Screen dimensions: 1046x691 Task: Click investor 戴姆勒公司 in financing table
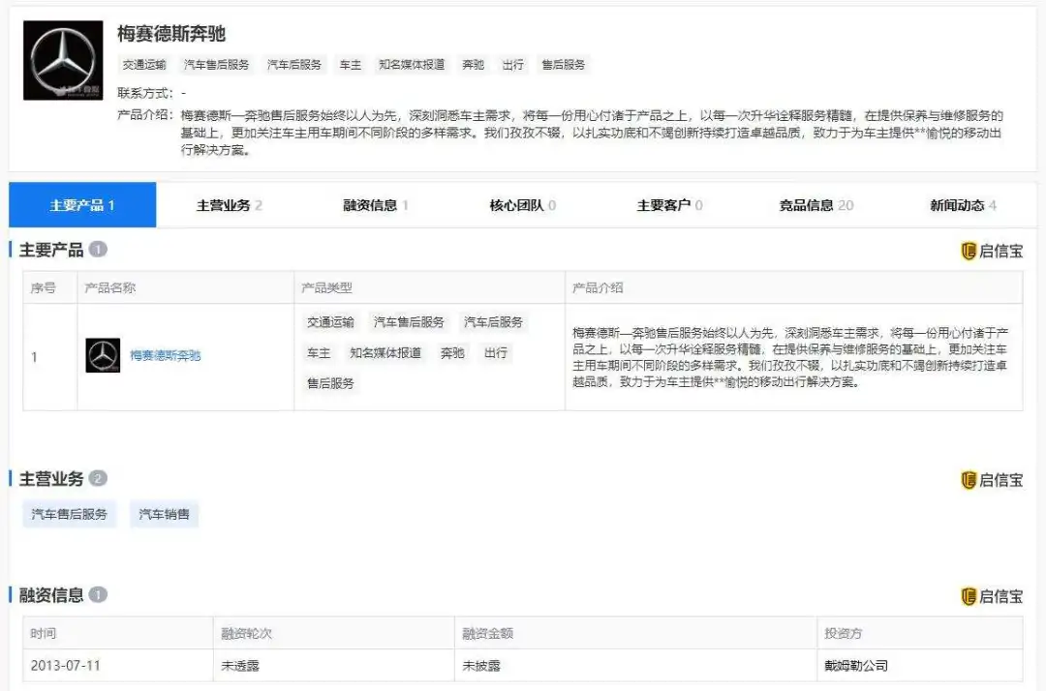point(856,666)
